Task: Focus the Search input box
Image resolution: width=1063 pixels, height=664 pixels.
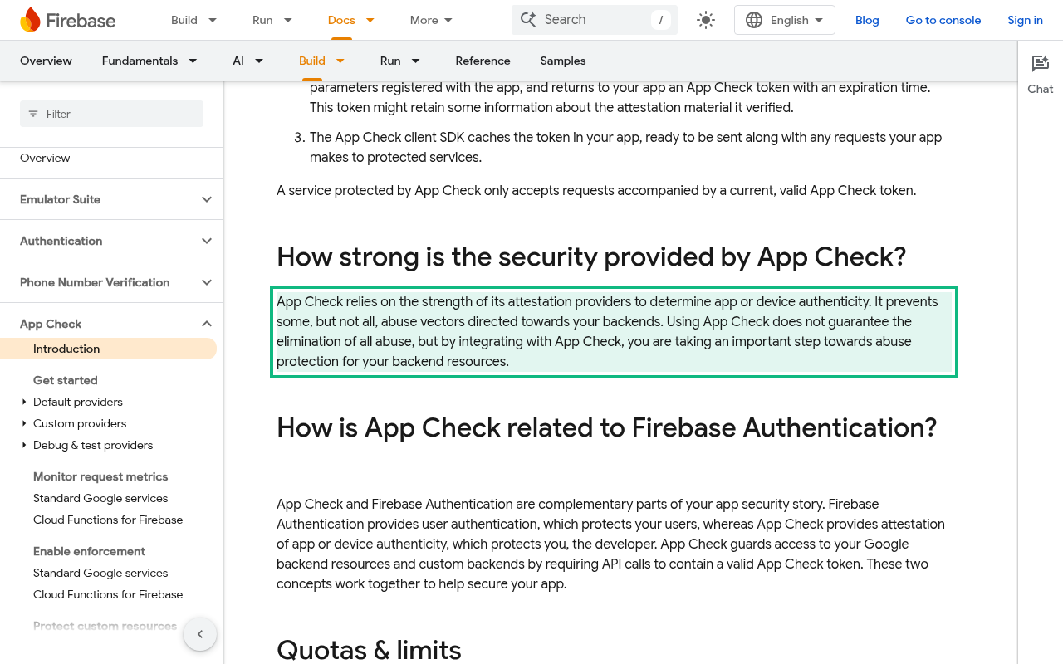Action: (595, 20)
